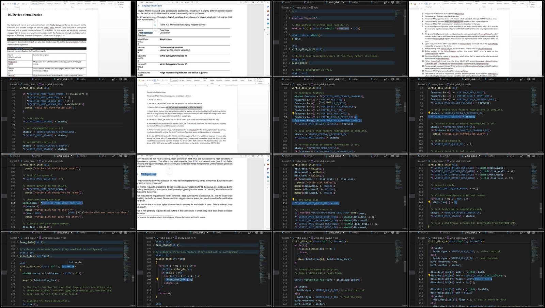545x308 pixels.
Task: Click sidebar plus icon in Legacy interface PDF frame
Action: 268,34
